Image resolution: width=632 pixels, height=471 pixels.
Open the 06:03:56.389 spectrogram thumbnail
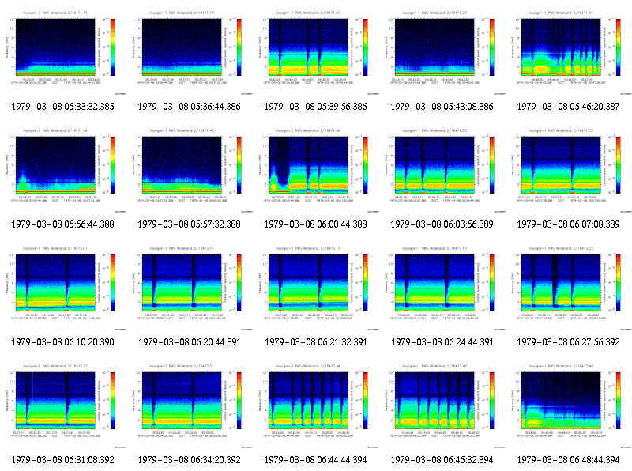pos(442,169)
